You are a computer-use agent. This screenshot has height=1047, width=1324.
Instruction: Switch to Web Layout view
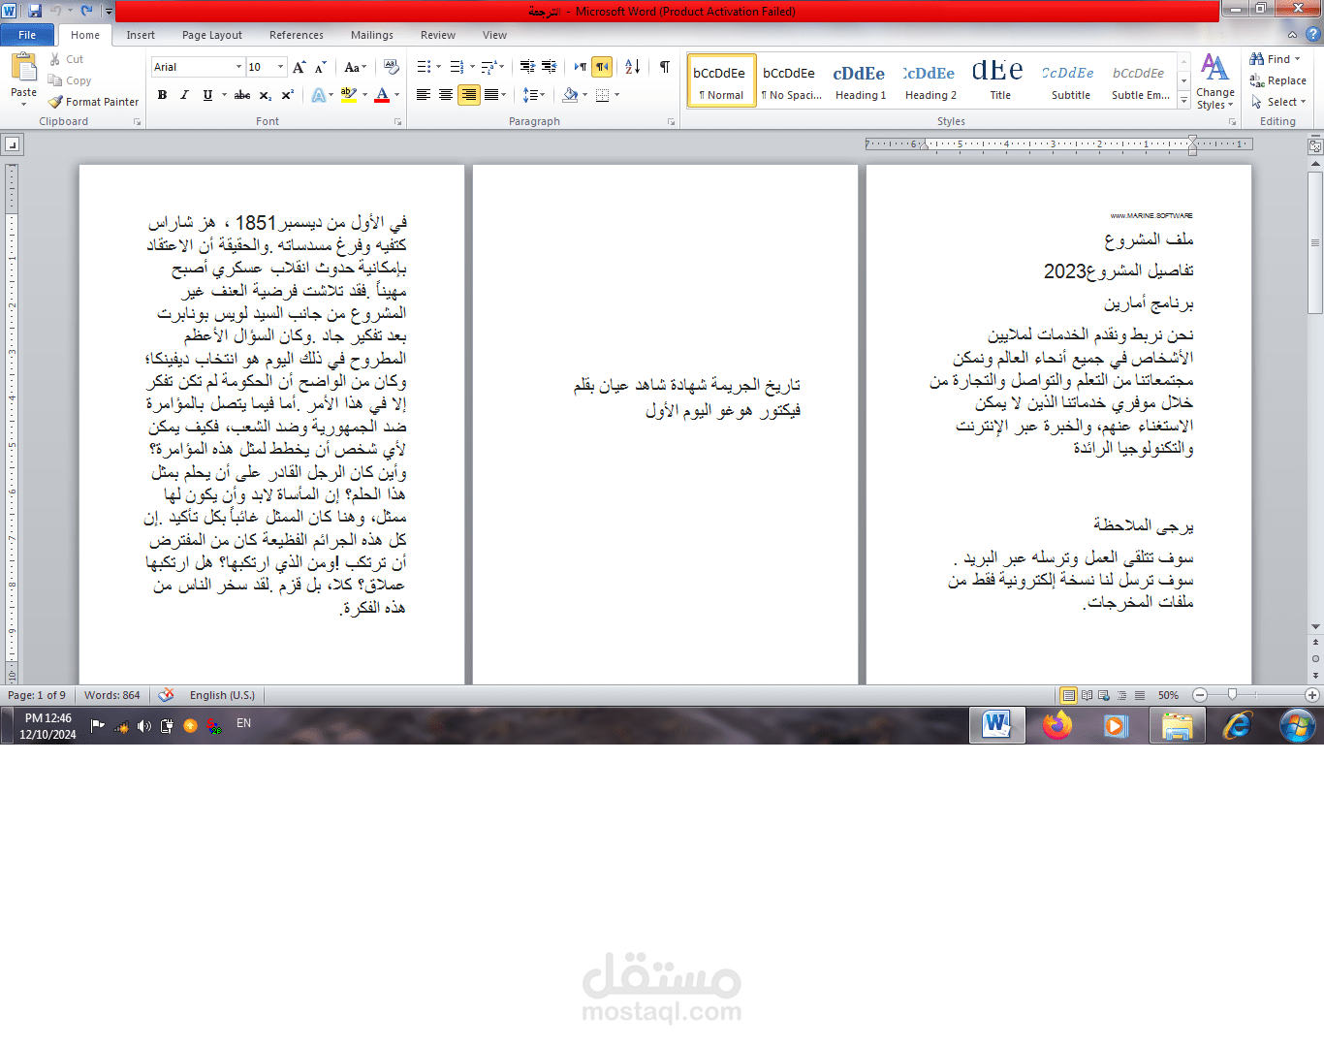1104,695
